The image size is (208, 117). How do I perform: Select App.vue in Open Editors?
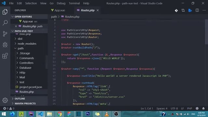point(29,21)
